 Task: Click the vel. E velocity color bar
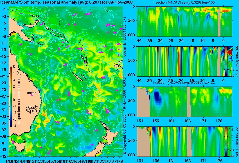(226, 61)
